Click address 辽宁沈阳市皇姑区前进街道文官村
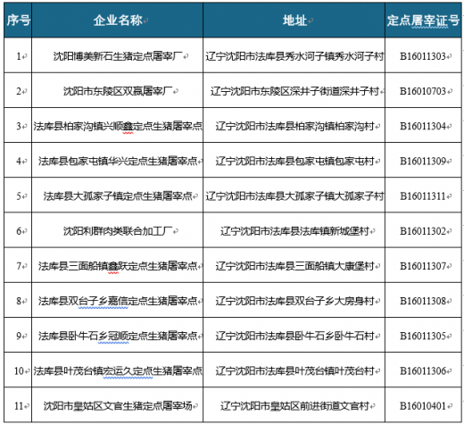 tap(294, 406)
